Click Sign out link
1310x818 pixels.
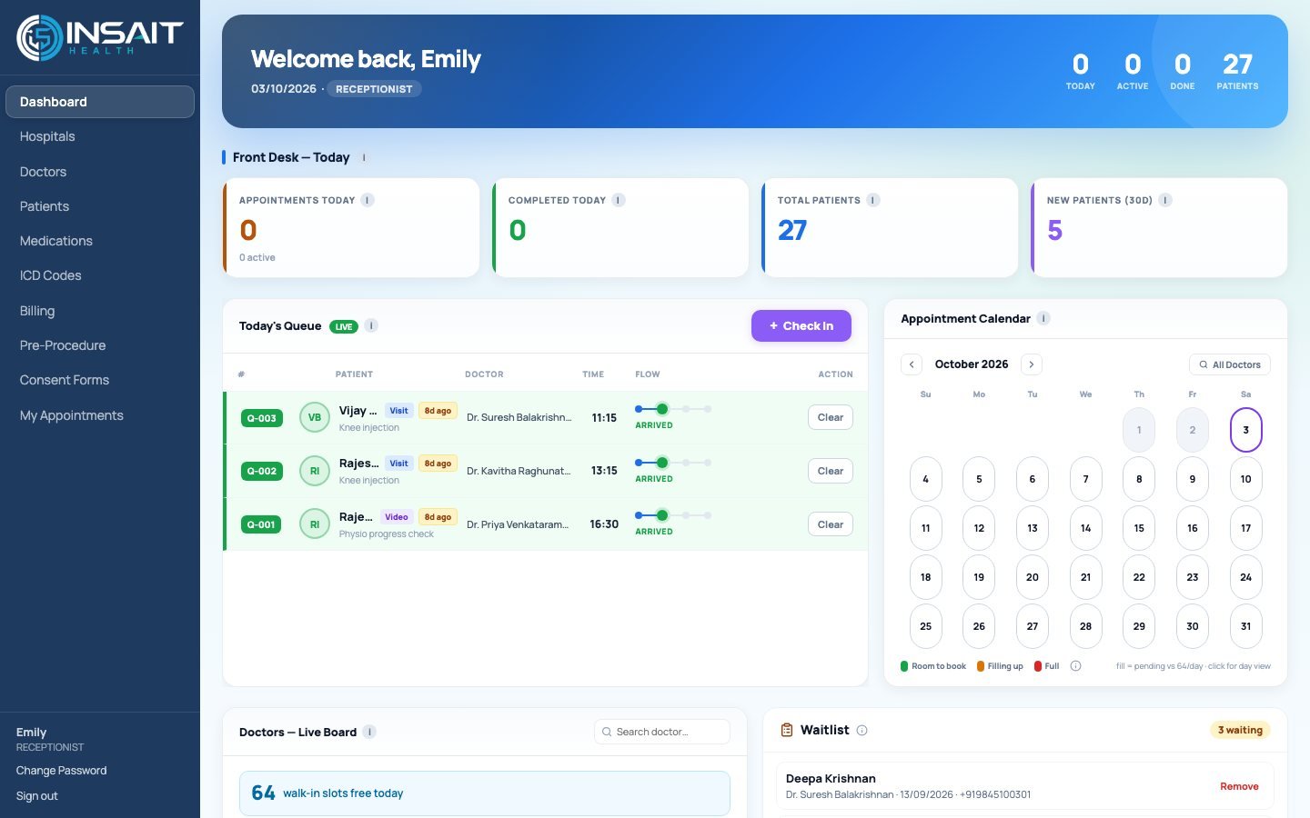click(36, 796)
